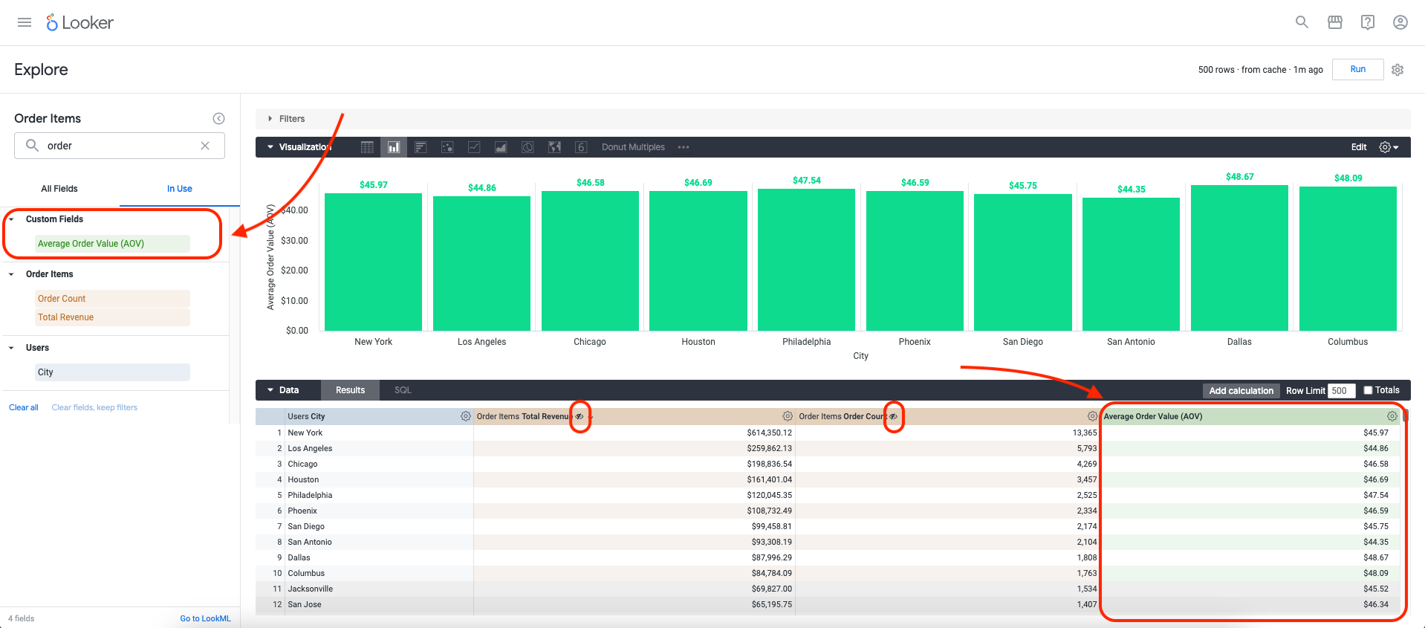Click the Run button
Image resolution: width=1425 pixels, height=628 pixels.
pos(1357,69)
